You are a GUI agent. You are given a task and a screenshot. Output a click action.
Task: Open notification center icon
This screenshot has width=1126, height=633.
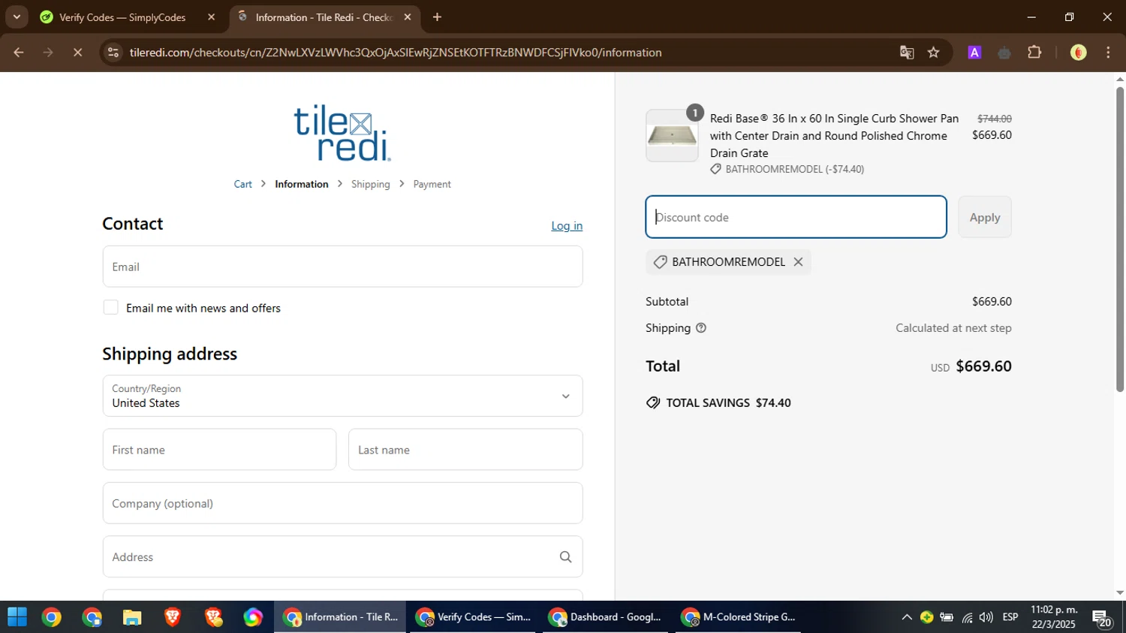point(1102,618)
